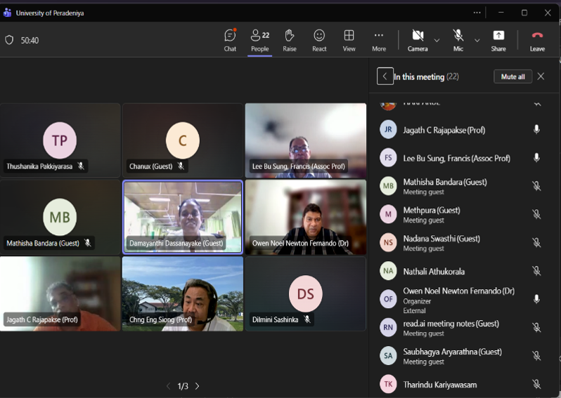The height and width of the screenshot is (398, 561).
Task: Click name Tharindu Kariyawasam in list
Action: (x=439, y=385)
